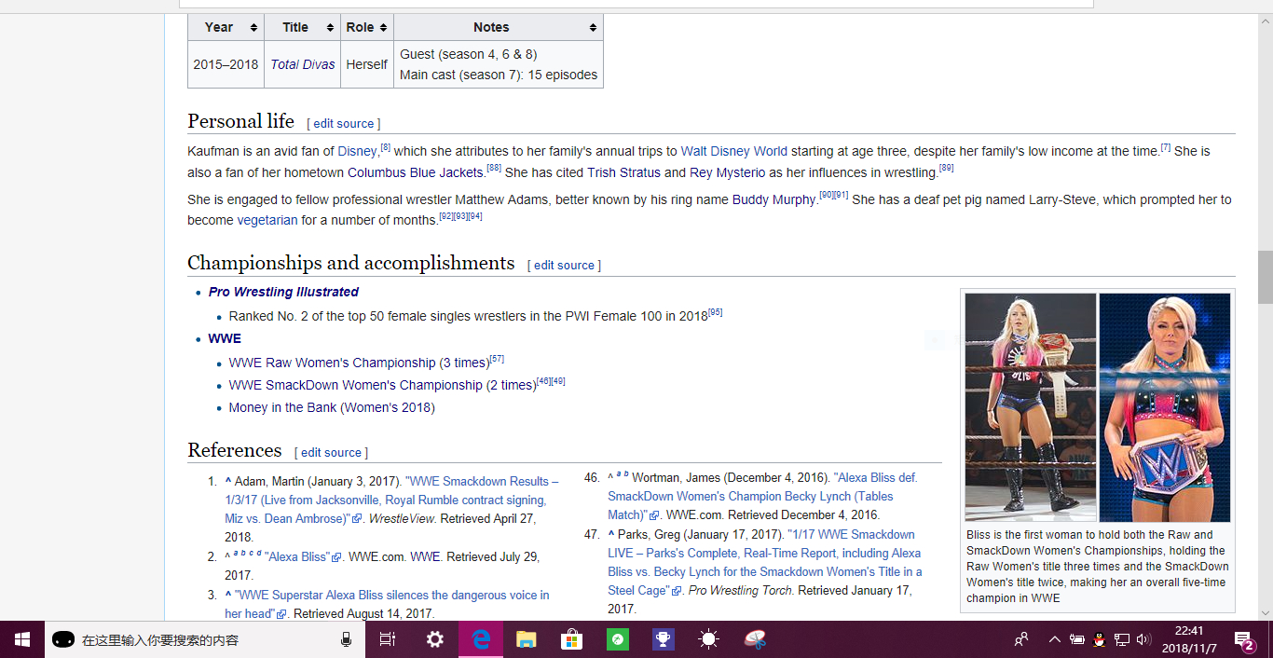Open the Disney link
This screenshot has width=1273, height=658.
tap(357, 151)
